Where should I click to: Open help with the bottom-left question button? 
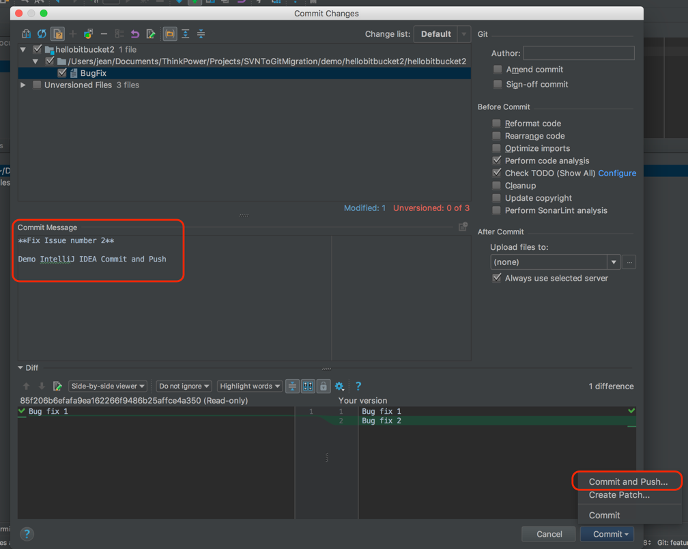tap(27, 534)
